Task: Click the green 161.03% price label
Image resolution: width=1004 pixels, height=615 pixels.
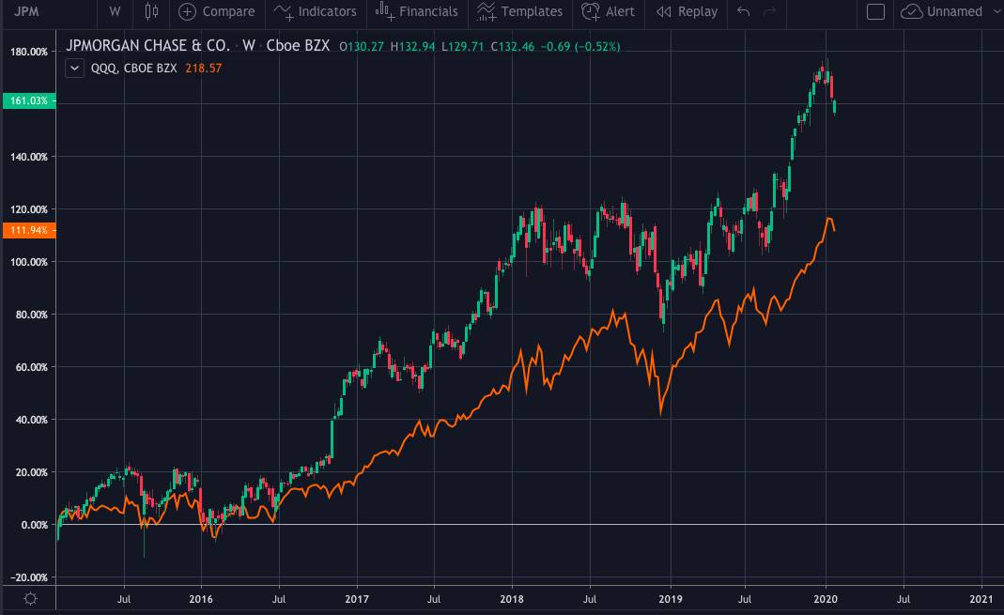Action: pyautogui.click(x=29, y=100)
